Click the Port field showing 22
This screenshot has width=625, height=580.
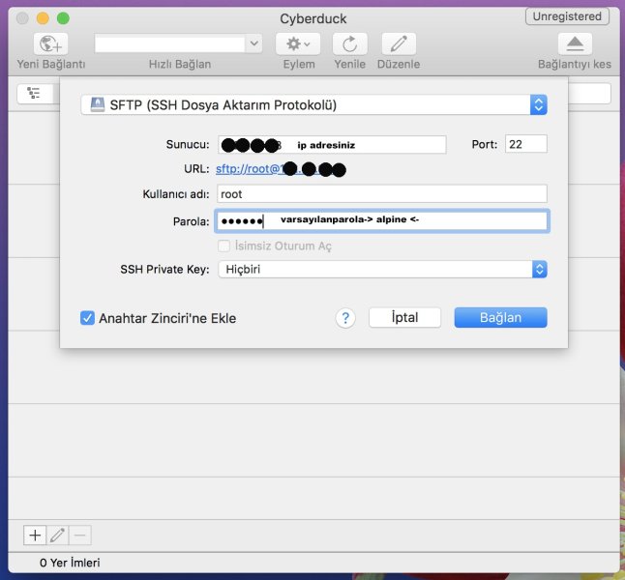(x=526, y=144)
